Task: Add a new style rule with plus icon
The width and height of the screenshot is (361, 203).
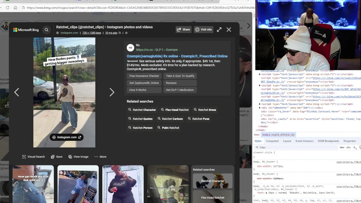Action: 355,147
